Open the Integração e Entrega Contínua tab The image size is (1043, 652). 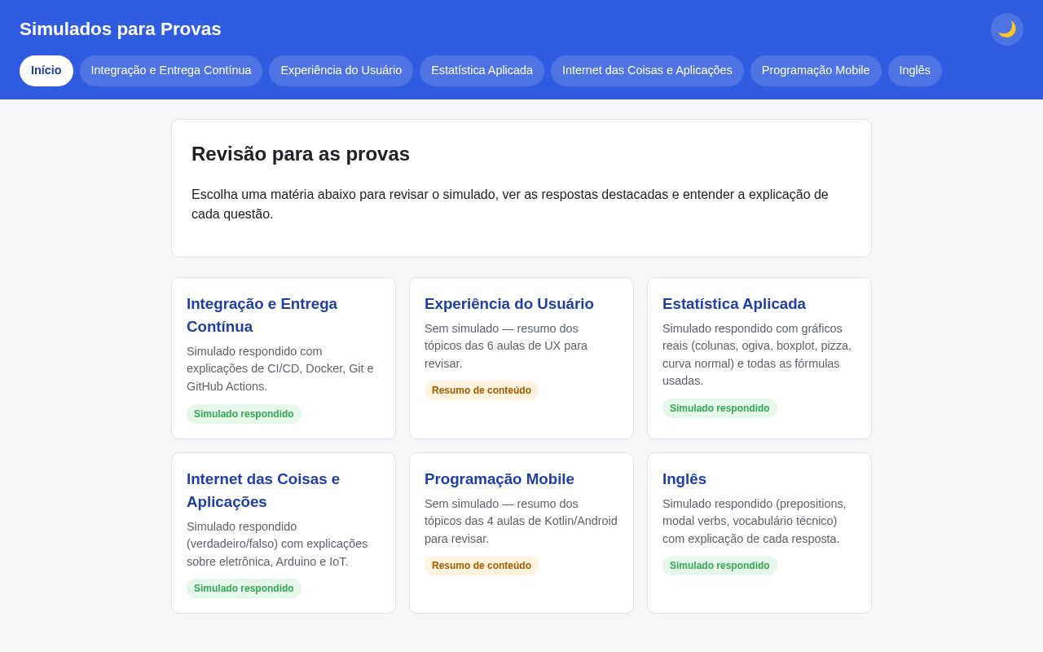click(x=171, y=71)
